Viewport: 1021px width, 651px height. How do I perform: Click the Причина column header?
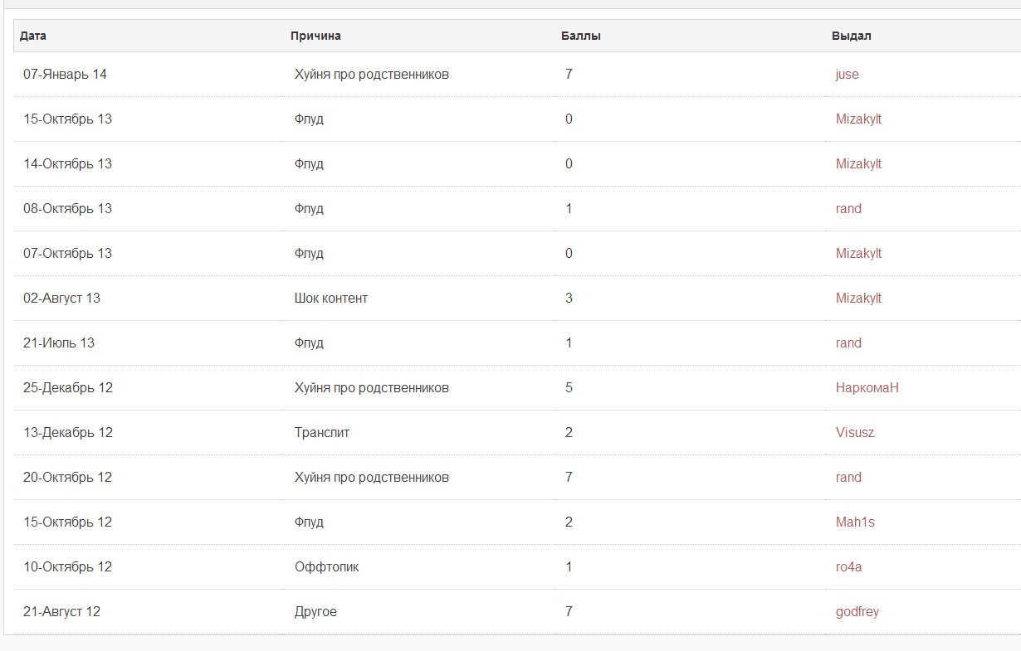[315, 36]
